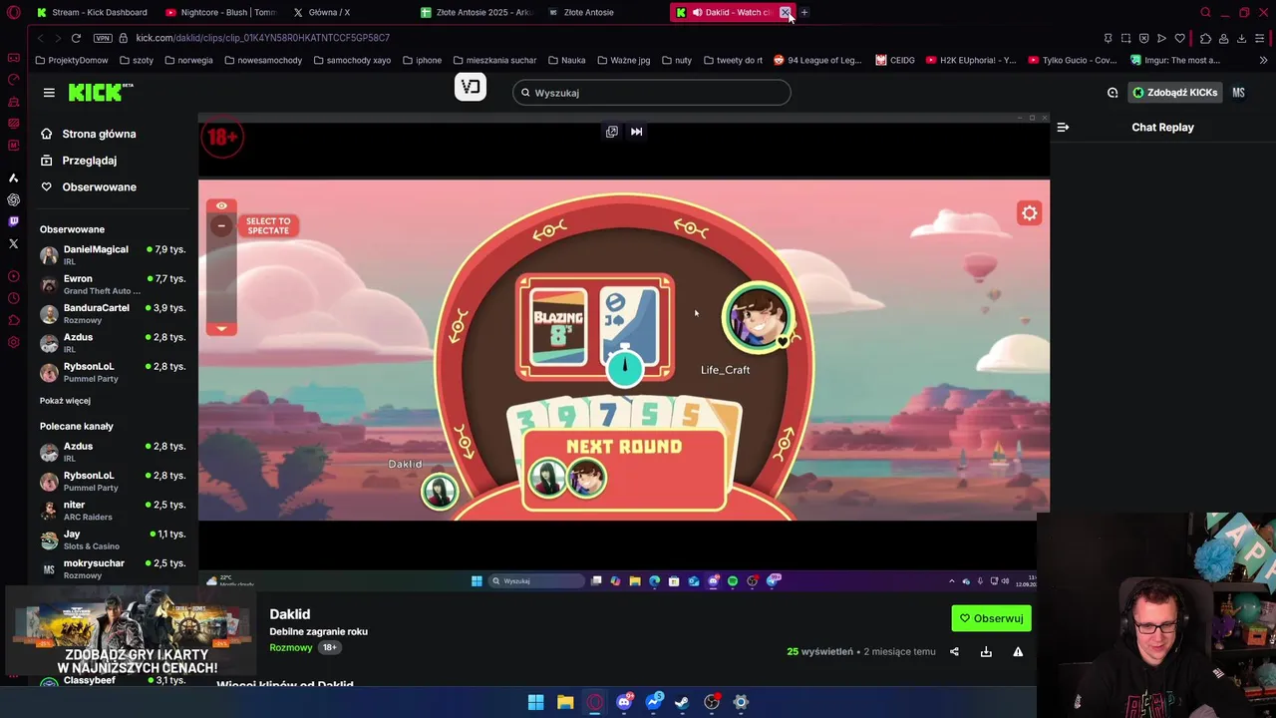This screenshot has height=718, width=1276.
Task: Report the clip with warning icon
Action: click(1018, 652)
